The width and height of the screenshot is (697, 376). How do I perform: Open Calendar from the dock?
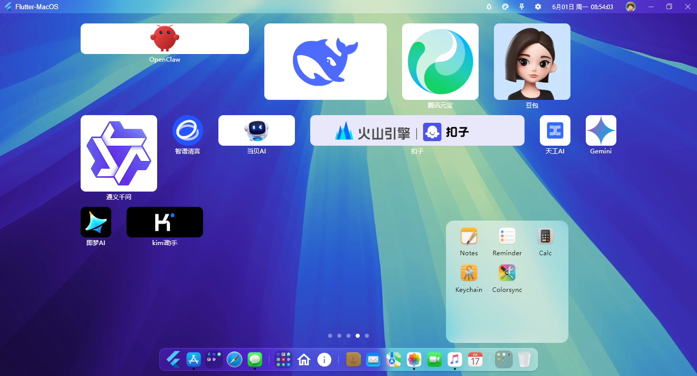[475, 360]
